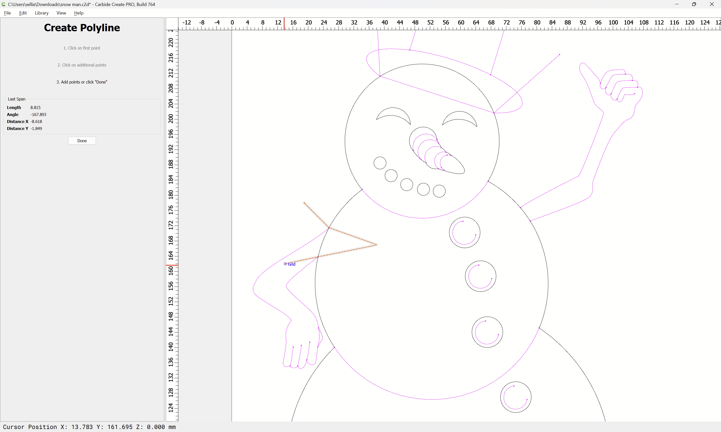Open the View menu
Screen dimensions: 721x432
tap(61, 13)
